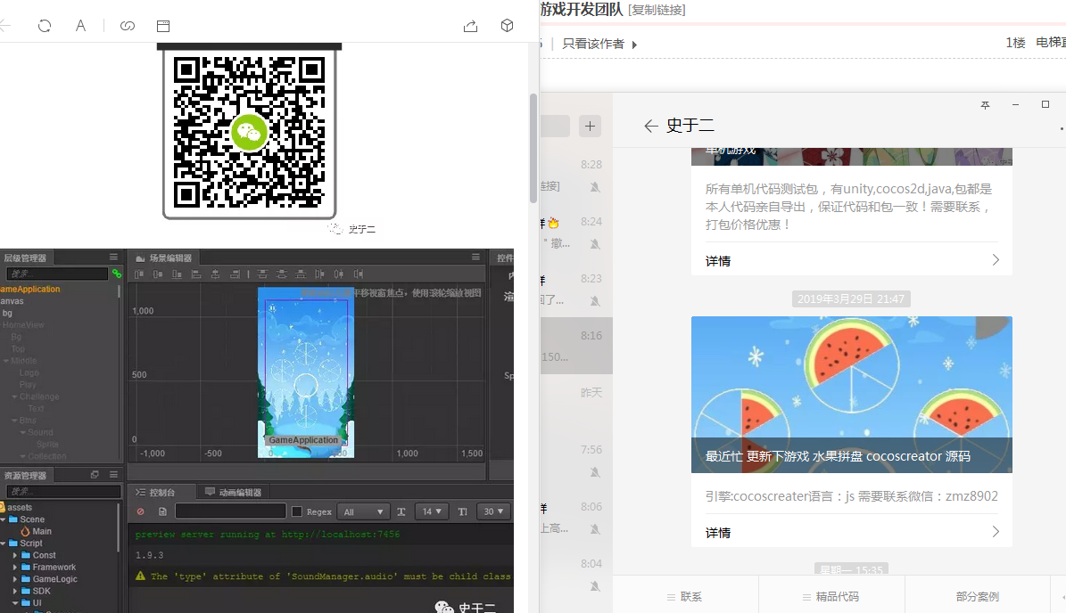The width and height of the screenshot is (1066, 613).
Task: Reload the page with refresh icon
Action: tap(45, 26)
